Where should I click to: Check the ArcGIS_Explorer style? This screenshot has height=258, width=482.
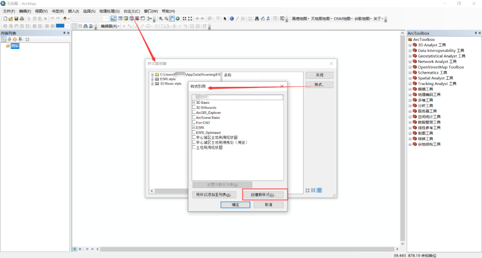[194, 112]
